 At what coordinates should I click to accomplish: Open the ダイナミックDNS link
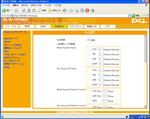tap(12, 45)
